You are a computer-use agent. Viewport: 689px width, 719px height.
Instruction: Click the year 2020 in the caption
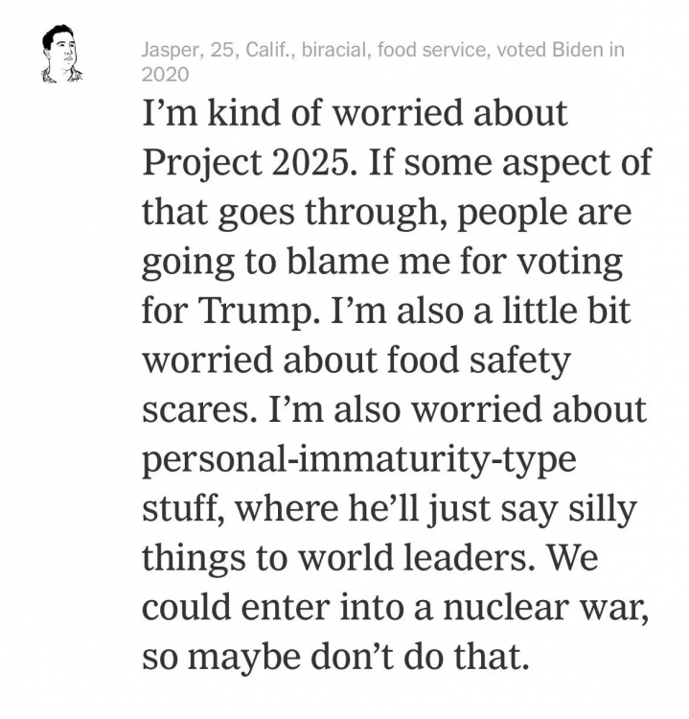pos(165,74)
